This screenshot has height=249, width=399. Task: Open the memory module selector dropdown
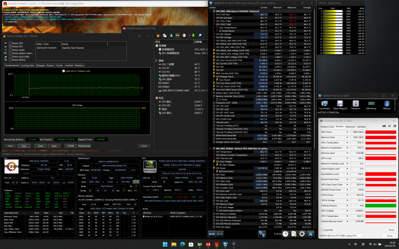pos(108,200)
